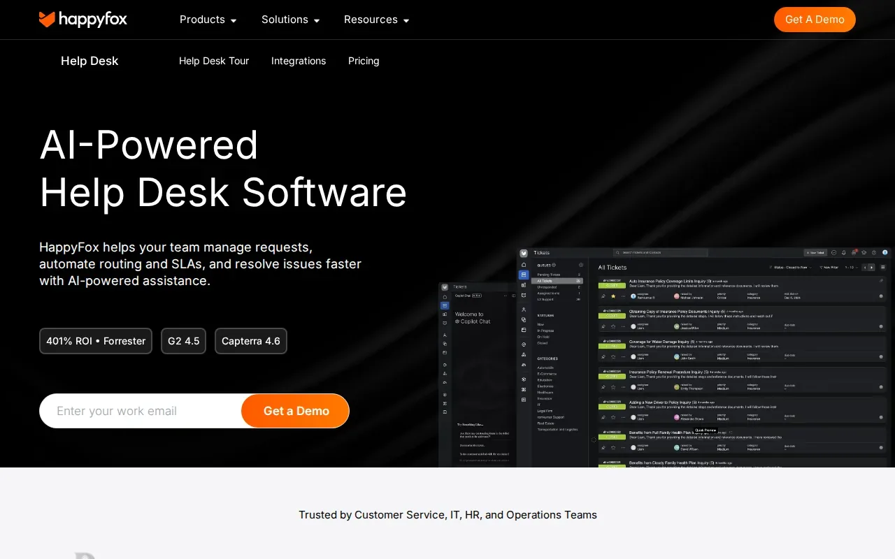Click the AI-Powered Help Desk Software heading
Screen dimensions: 895x559
(x=223, y=168)
